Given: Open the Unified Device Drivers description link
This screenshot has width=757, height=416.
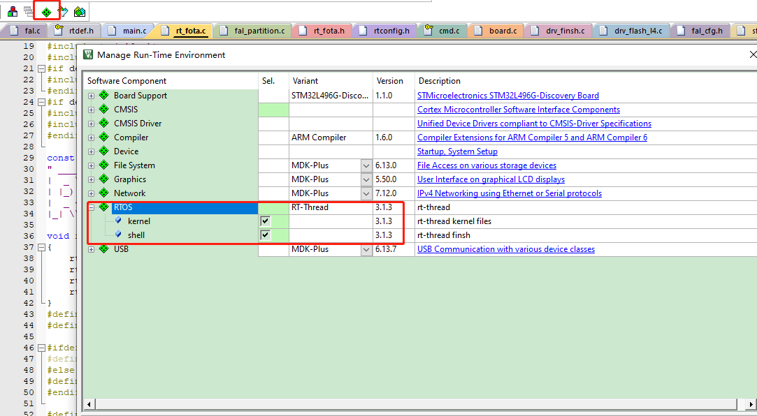Looking at the screenshot, I should pyautogui.click(x=535, y=124).
